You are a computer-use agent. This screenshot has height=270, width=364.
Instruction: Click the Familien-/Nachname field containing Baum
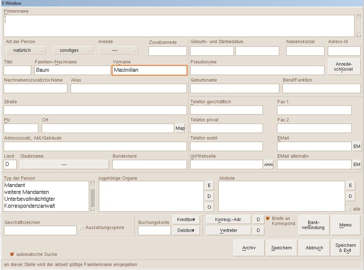coord(72,70)
